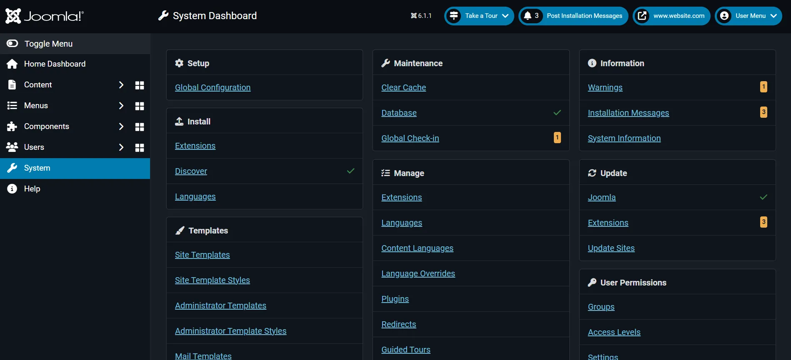Viewport: 791px width, 360px height.
Task: Click the Joomla version 6.1.1 indicator
Action: 421,16
